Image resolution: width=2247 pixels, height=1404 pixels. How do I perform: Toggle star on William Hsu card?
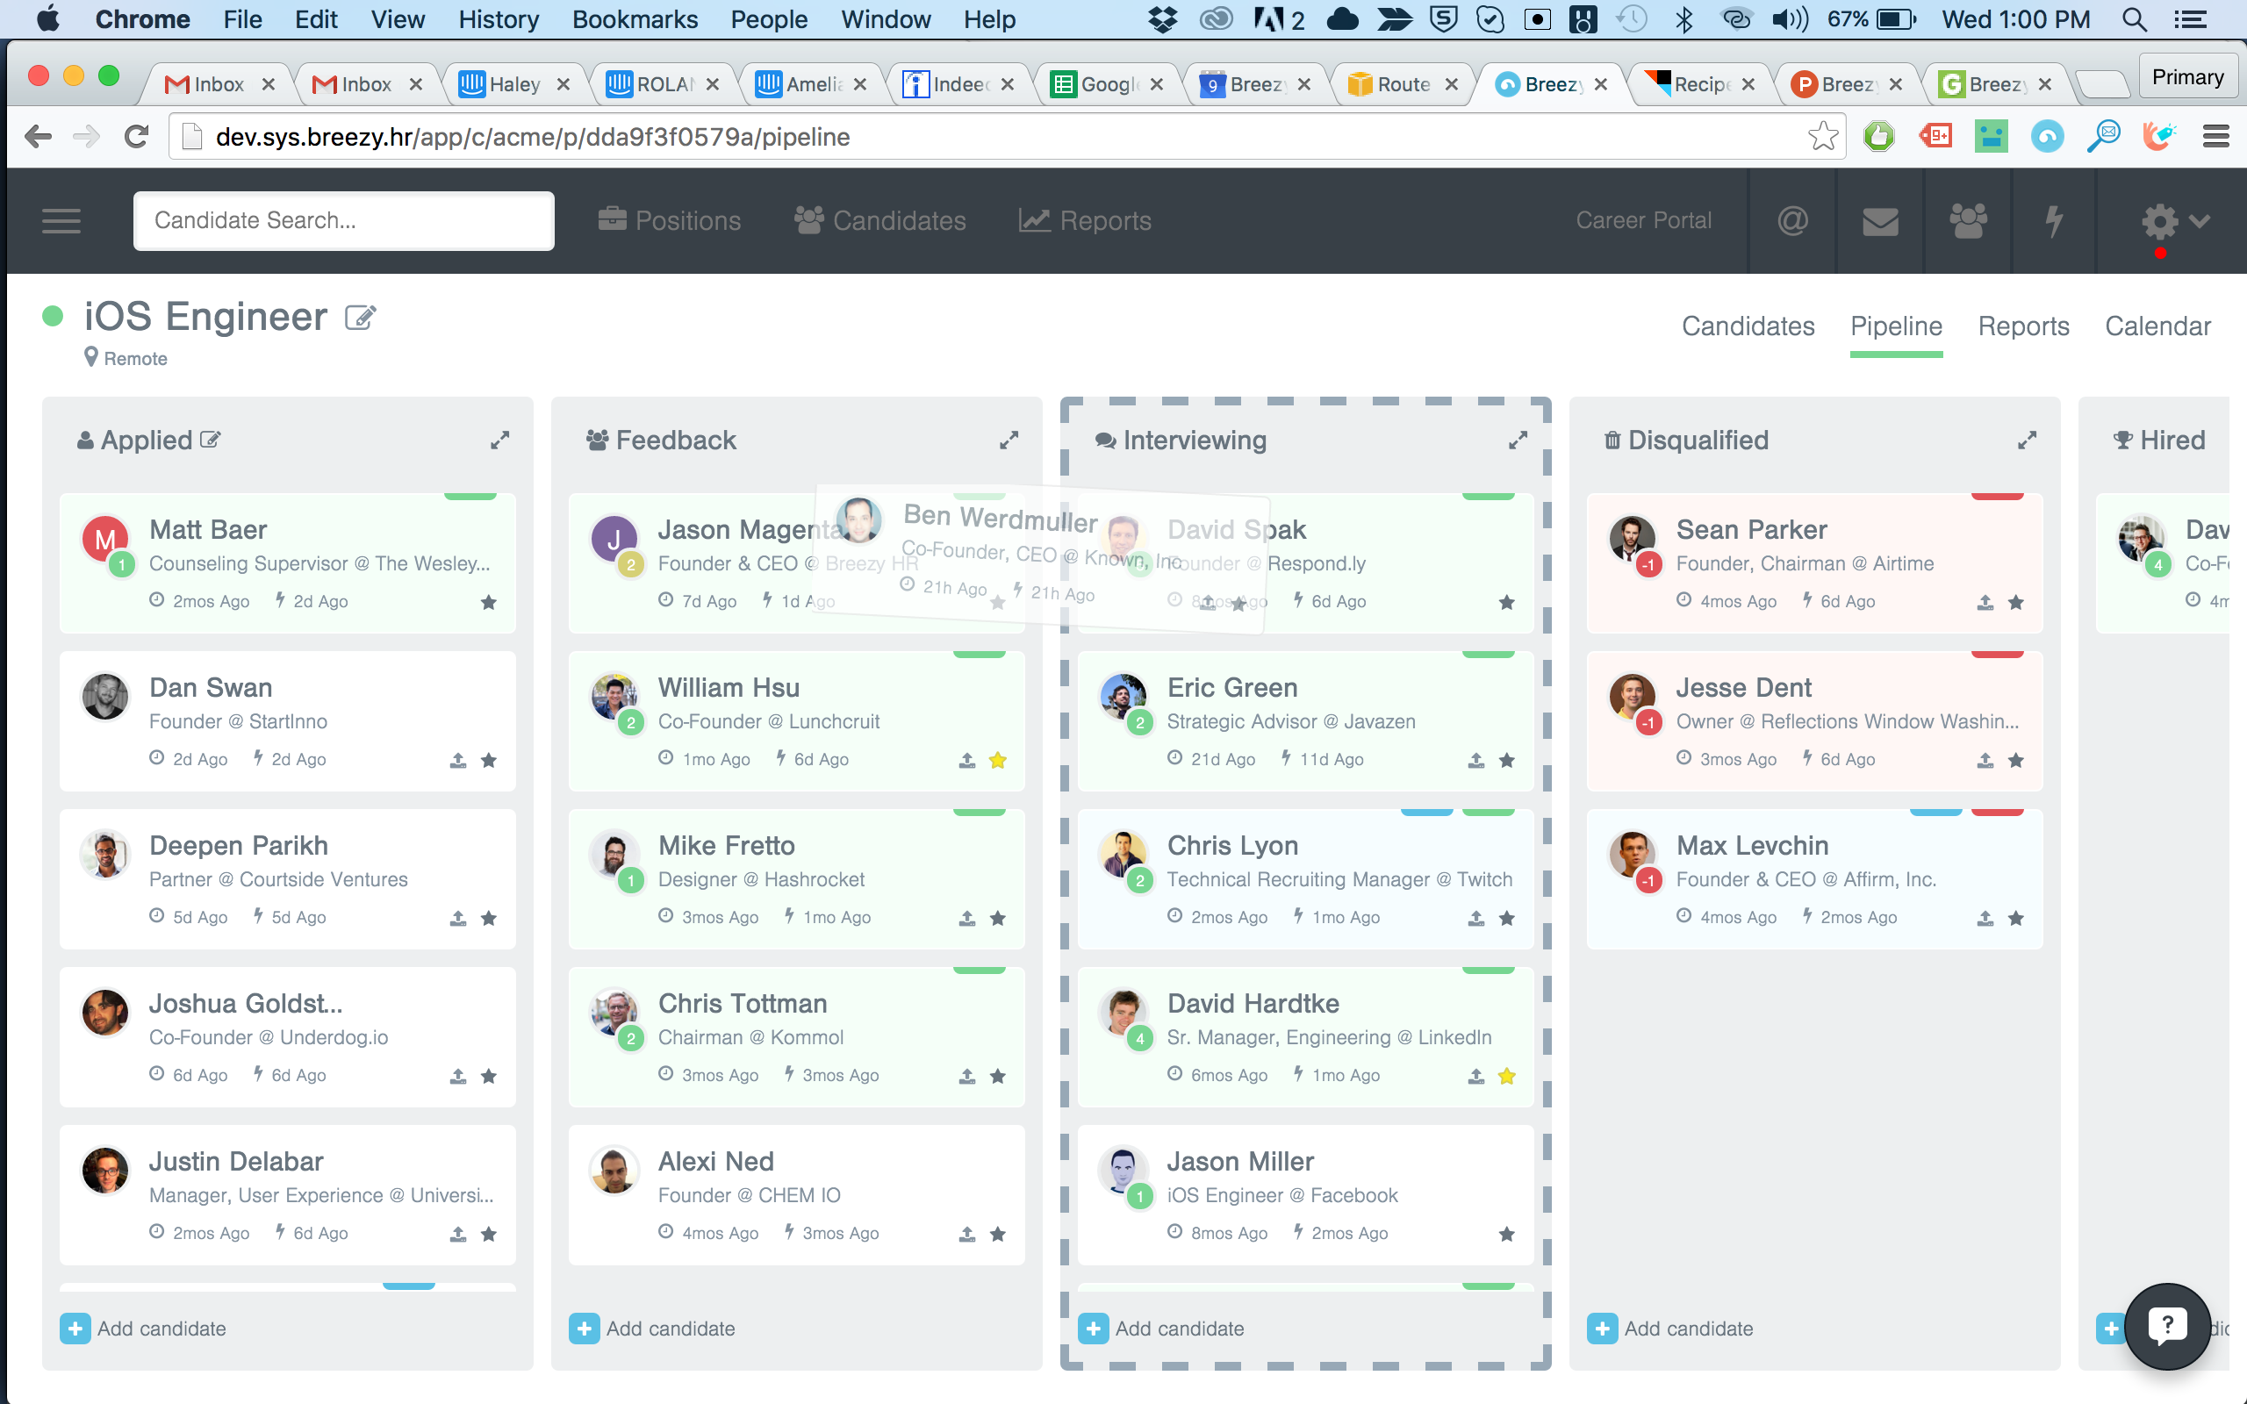pyautogui.click(x=998, y=761)
